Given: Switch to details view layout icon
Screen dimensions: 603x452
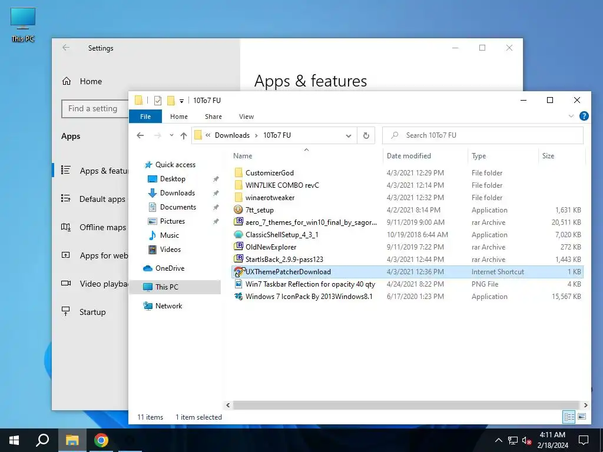Looking at the screenshot, I should 569,417.
